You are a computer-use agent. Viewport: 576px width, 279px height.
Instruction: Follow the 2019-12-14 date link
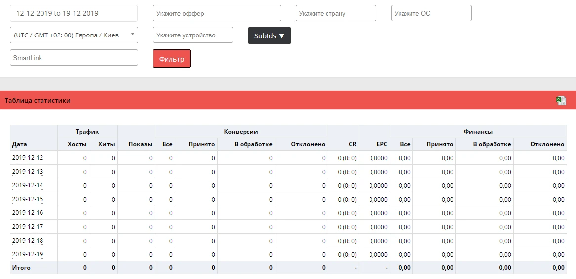click(28, 185)
